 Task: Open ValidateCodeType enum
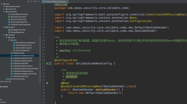pyautogui.click(x=20, y=76)
